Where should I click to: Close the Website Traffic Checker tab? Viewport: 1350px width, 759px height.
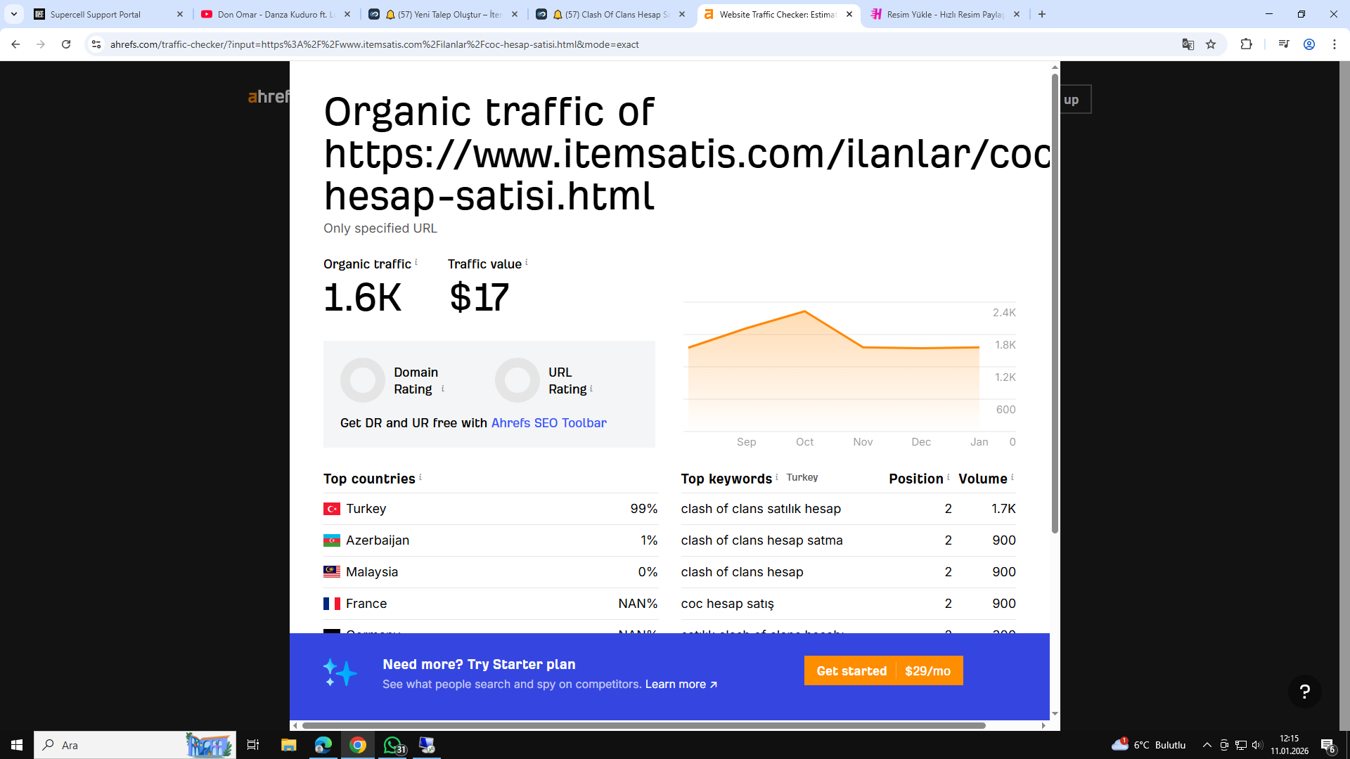[x=849, y=14]
